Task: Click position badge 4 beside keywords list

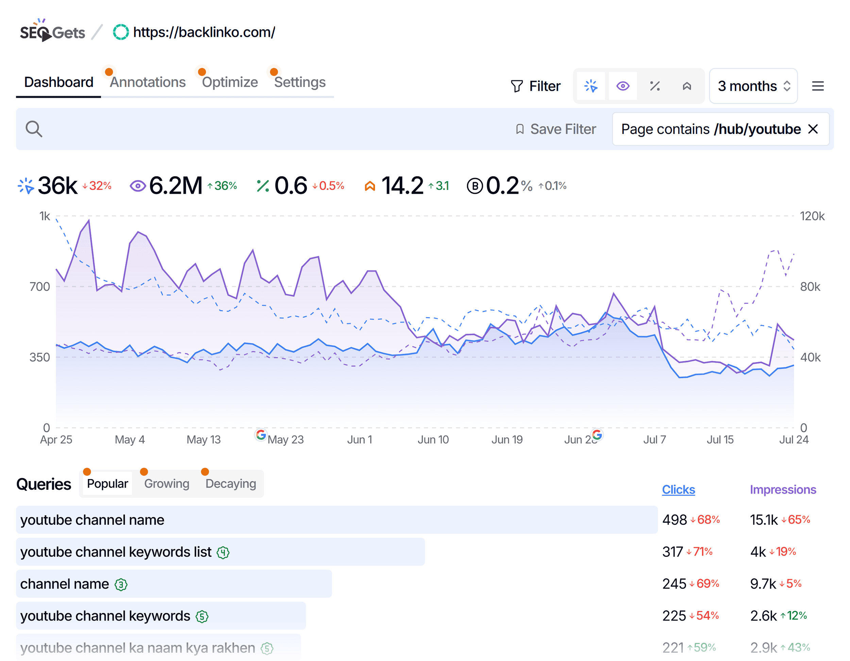Action: click(x=223, y=553)
